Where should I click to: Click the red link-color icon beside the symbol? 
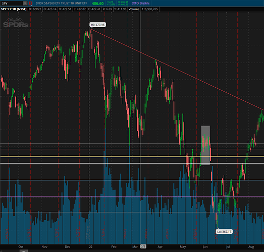[30, 3]
